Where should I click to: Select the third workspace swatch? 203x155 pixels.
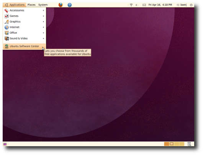coord(177,144)
